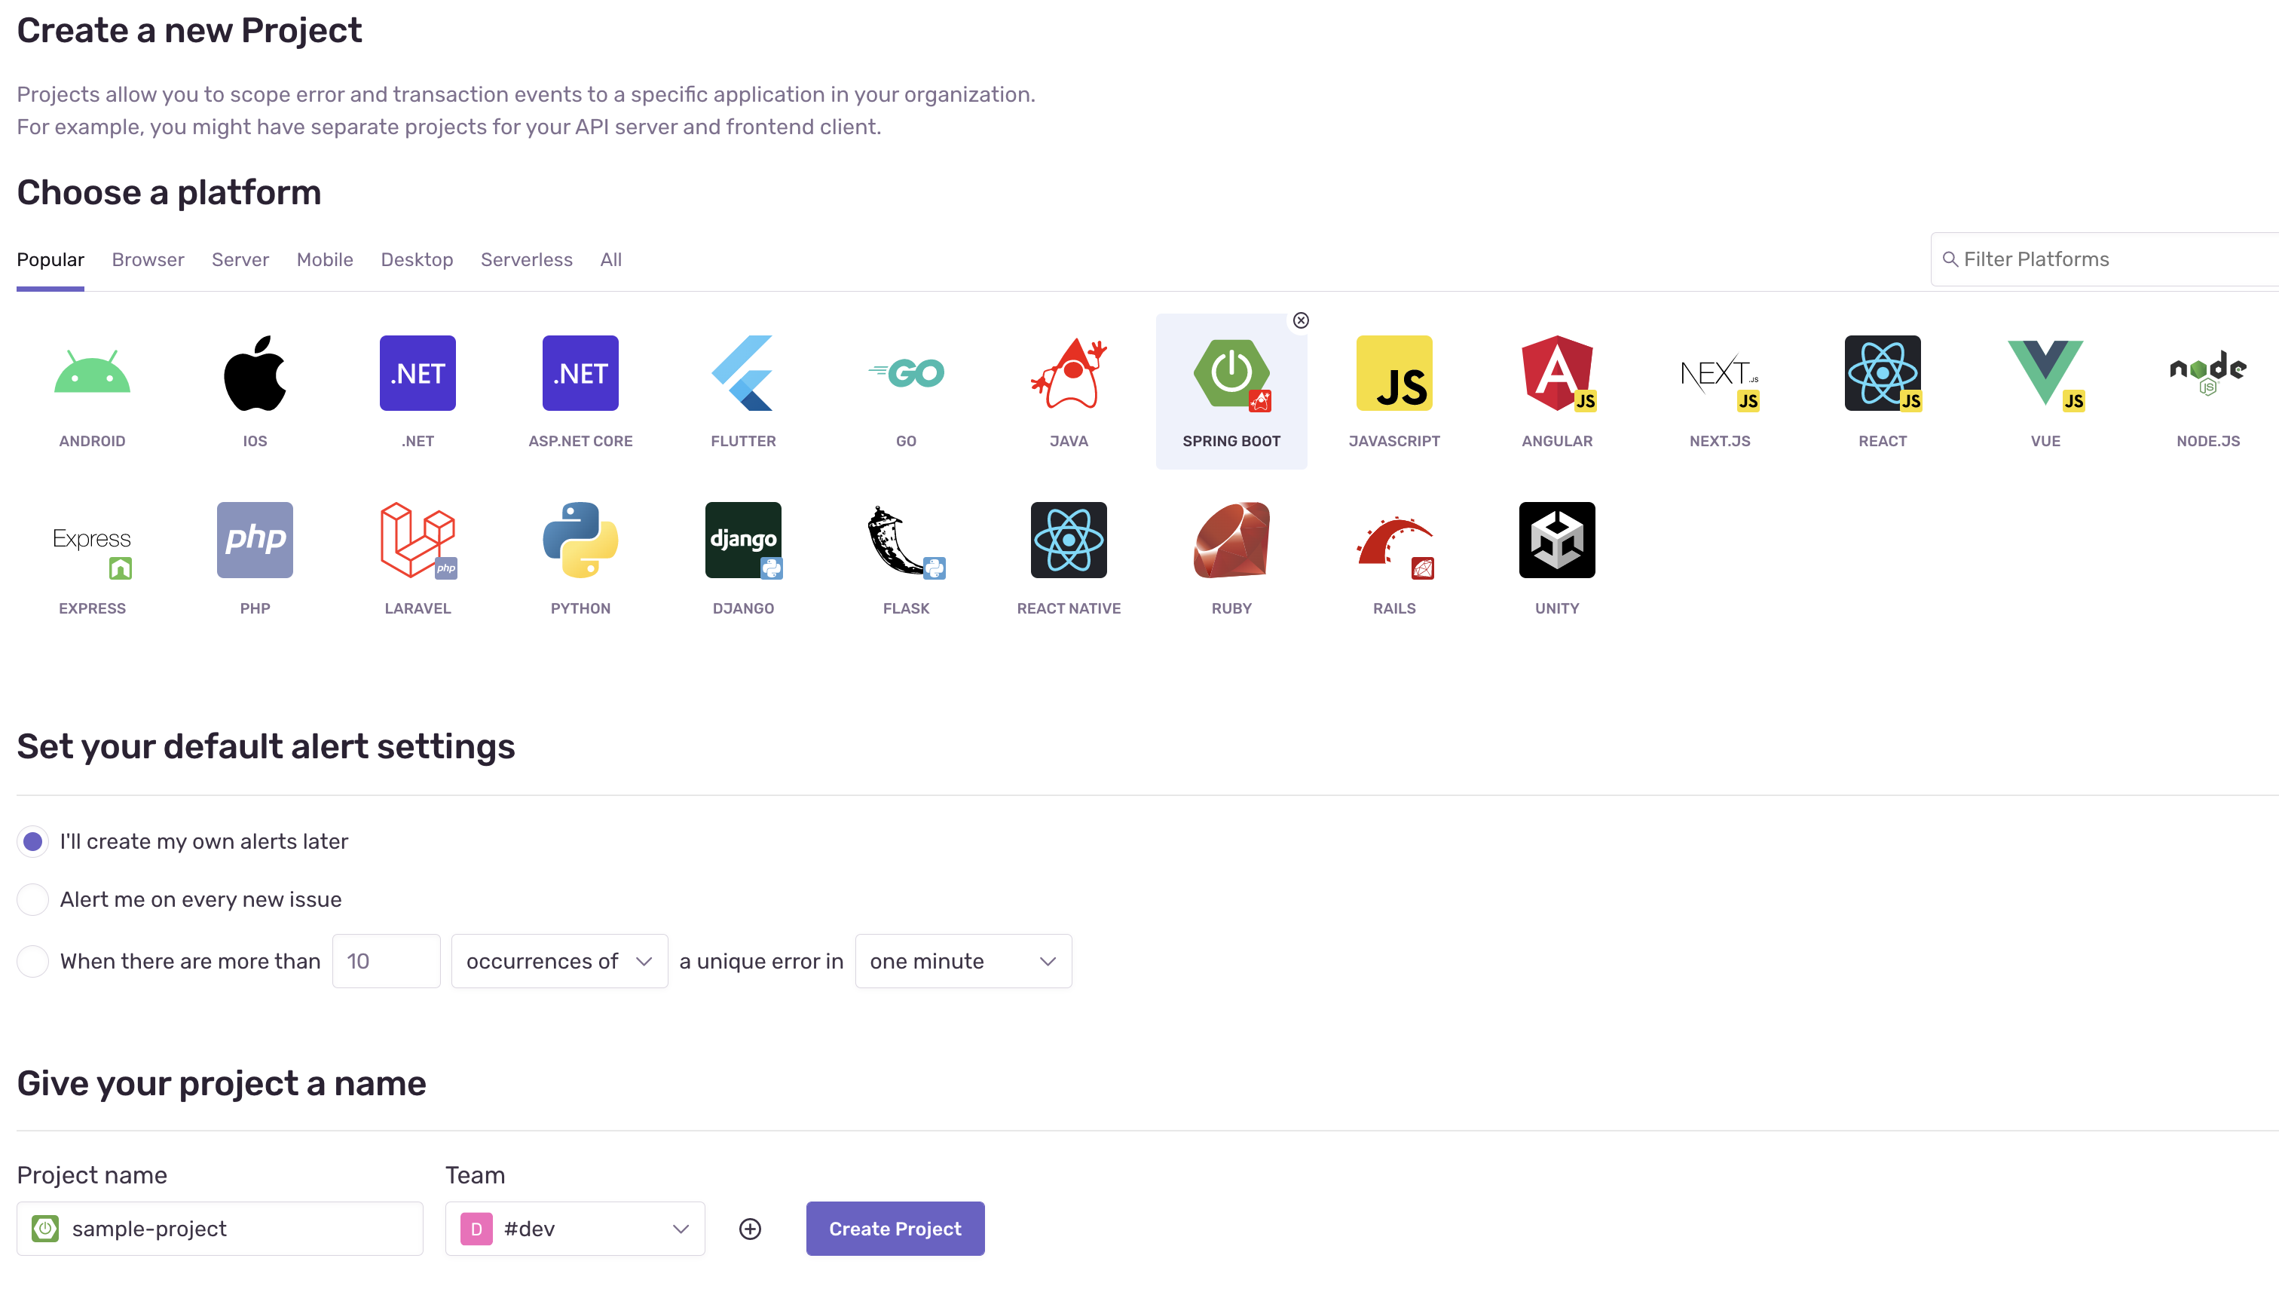Pick the .NET platform tile
The height and width of the screenshot is (1295, 2279).
pos(417,372)
